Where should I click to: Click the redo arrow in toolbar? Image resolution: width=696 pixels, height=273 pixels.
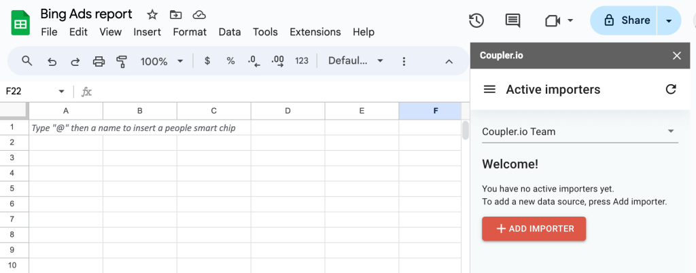click(x=75, y=61)
